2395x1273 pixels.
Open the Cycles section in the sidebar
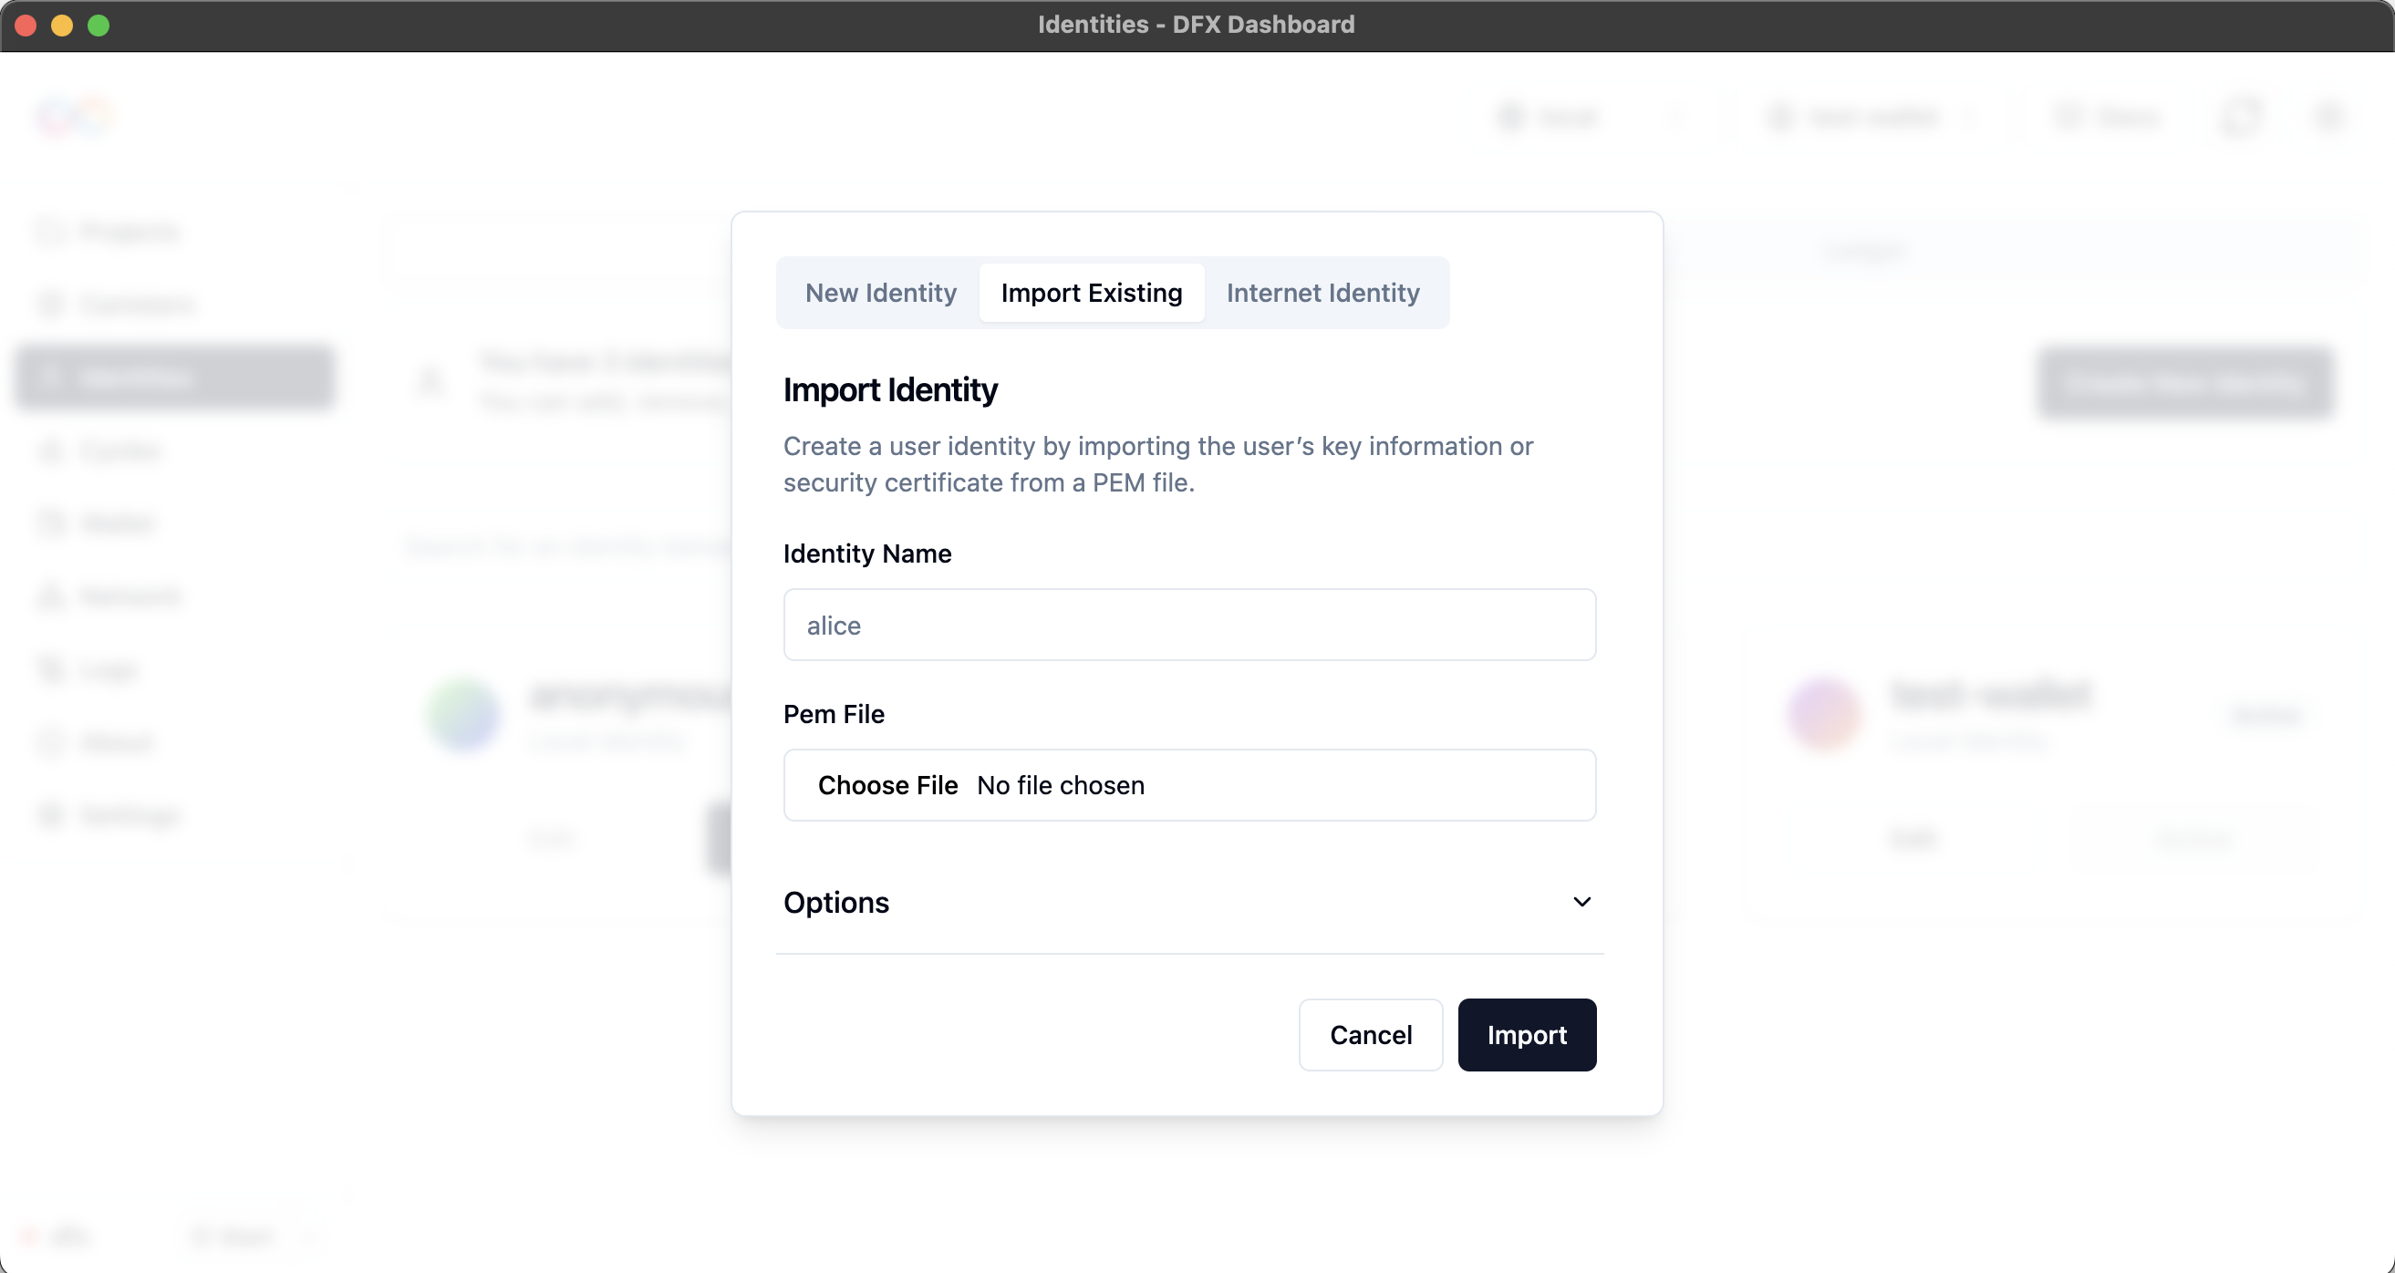[51, 450]
